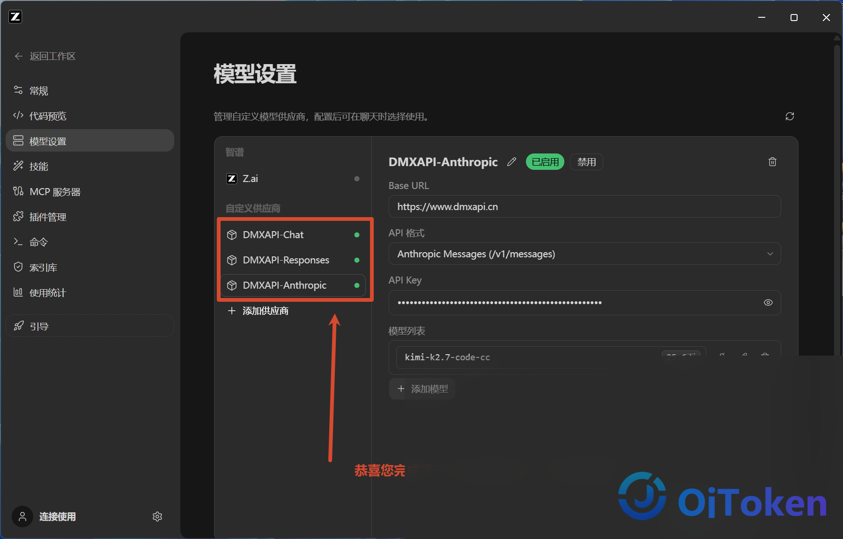The height and width of the screenshot is (539, 843).
Task: Open the 命令 section
Action: (90, 242)
